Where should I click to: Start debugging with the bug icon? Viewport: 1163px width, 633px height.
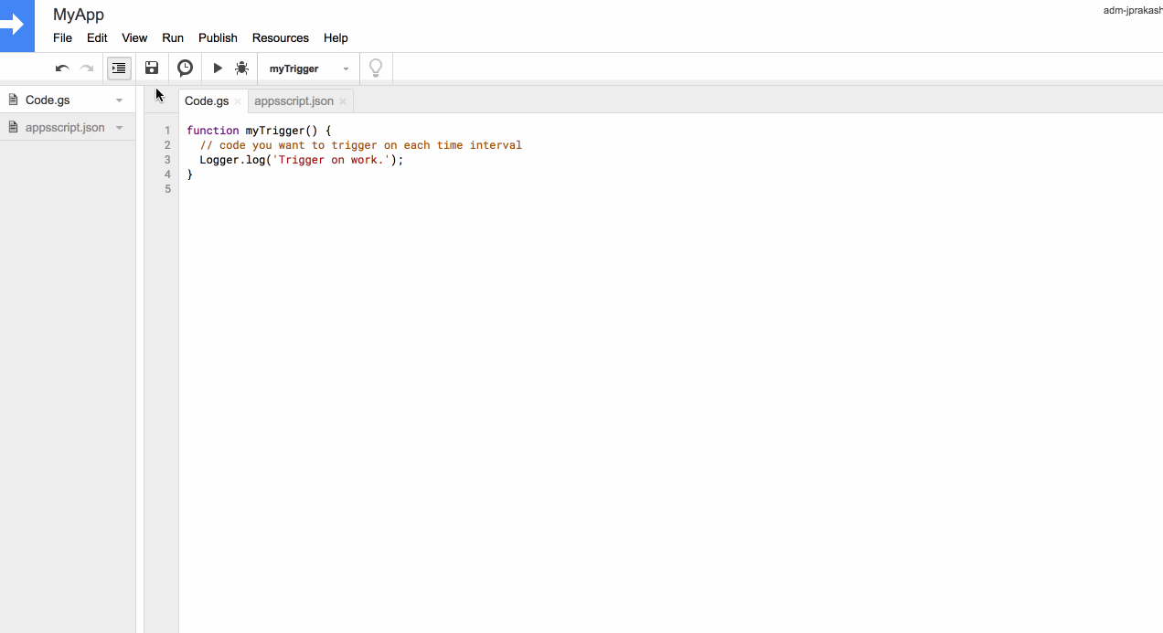click(241, 68)
